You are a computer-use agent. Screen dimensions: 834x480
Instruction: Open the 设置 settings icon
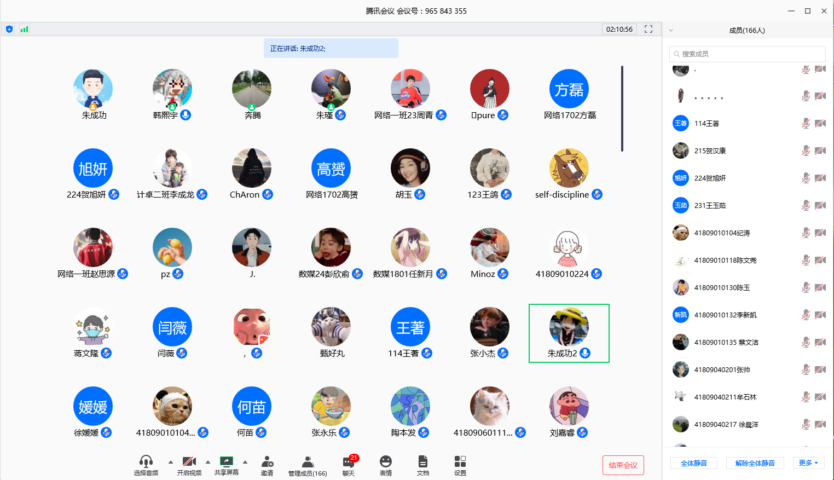click(460, 464)
